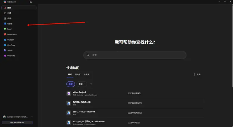Image resolution: width=233 pixels, height=127 pixels.
Task: Switch to the 最近 tab
Action: point(70,74)
